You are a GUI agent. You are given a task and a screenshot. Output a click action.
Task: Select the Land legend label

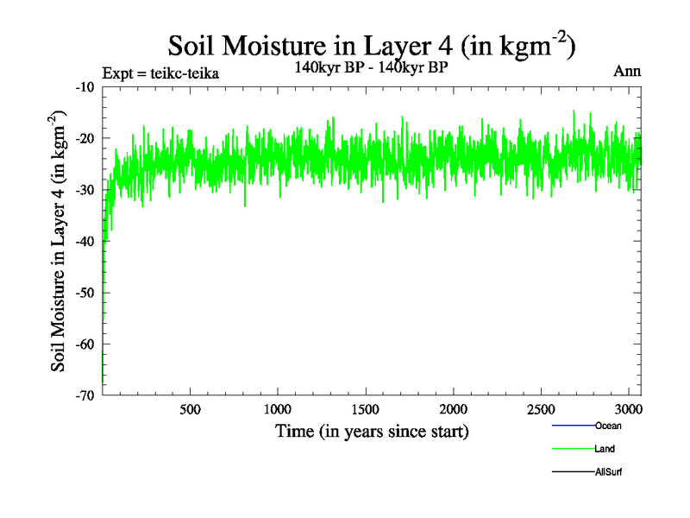(605, 449)
